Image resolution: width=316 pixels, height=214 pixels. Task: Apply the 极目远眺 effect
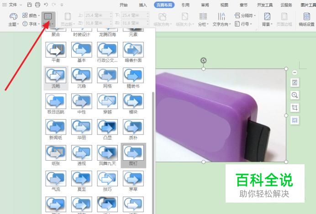point(56,104)
